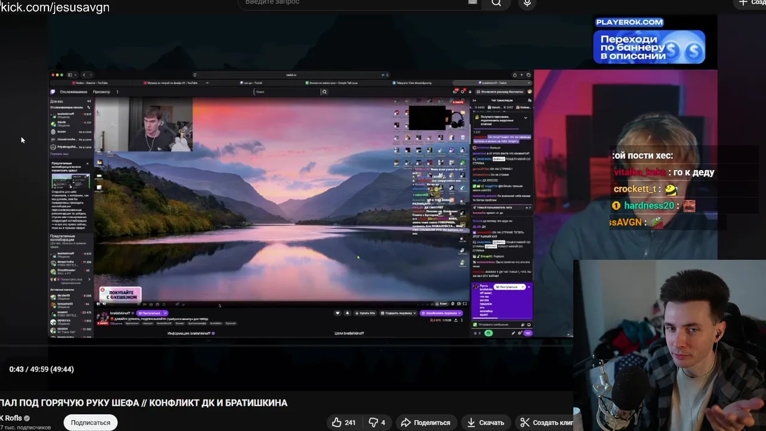The width and height of the screenshot is (766, 431).
Task: Dislike the video with the thumbs-down 4 button
Action: tap(377, 423)
